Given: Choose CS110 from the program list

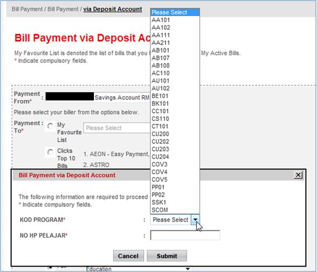Looking at the screenshot, I should click(175, 119).
